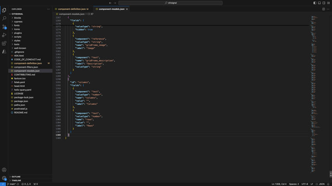Switch to the component-definition.json tab
This screenshot has width=332, height=186.
(72, 9)
